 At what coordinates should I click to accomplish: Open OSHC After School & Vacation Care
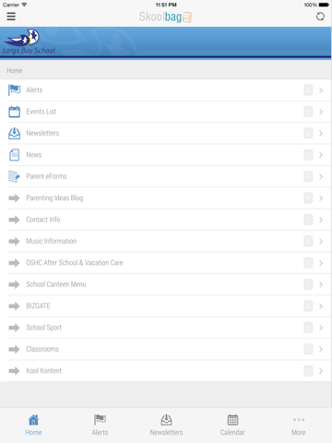pos(166,263)
